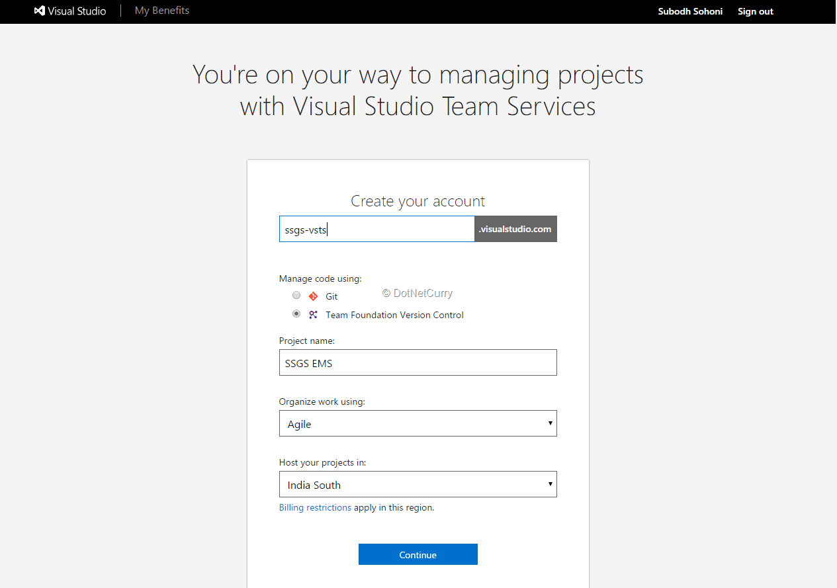Click the Git option label
837x588 pixels.
(331, 296)
